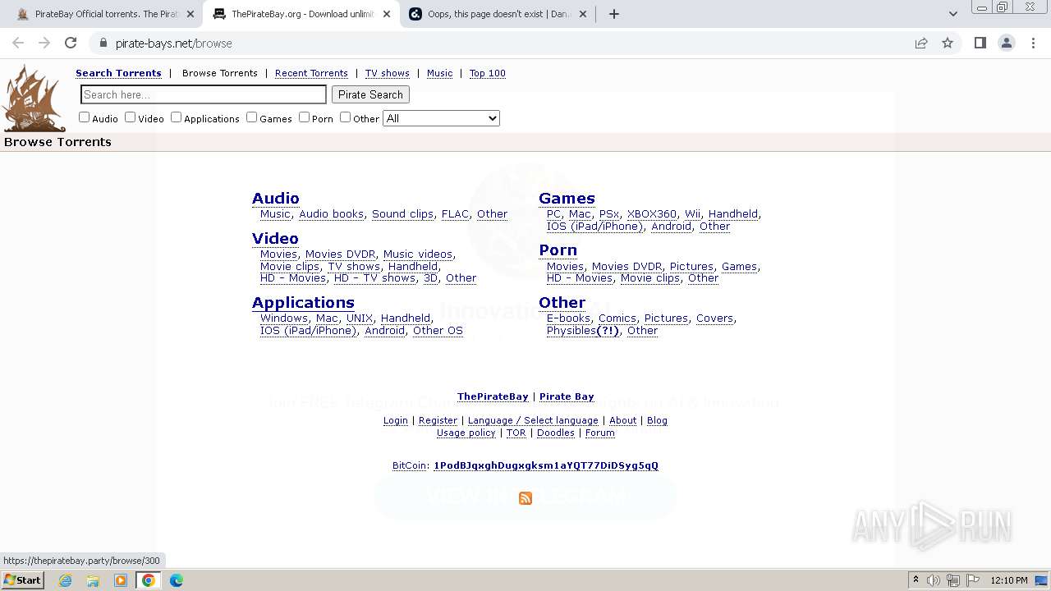Tick the Video checkbox
Image resolution: width=1051 pixels, height=591 pixels.
pyautogui.click(x=130, y=117)
